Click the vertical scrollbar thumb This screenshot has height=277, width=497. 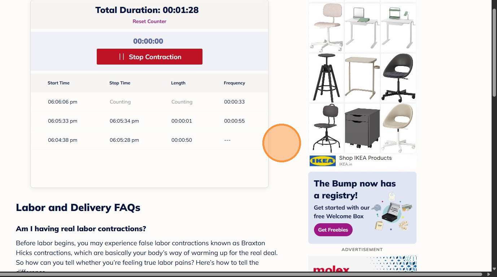tap(494, 52)
